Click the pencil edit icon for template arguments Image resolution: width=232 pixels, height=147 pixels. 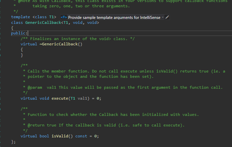click(x=167, y=17)
